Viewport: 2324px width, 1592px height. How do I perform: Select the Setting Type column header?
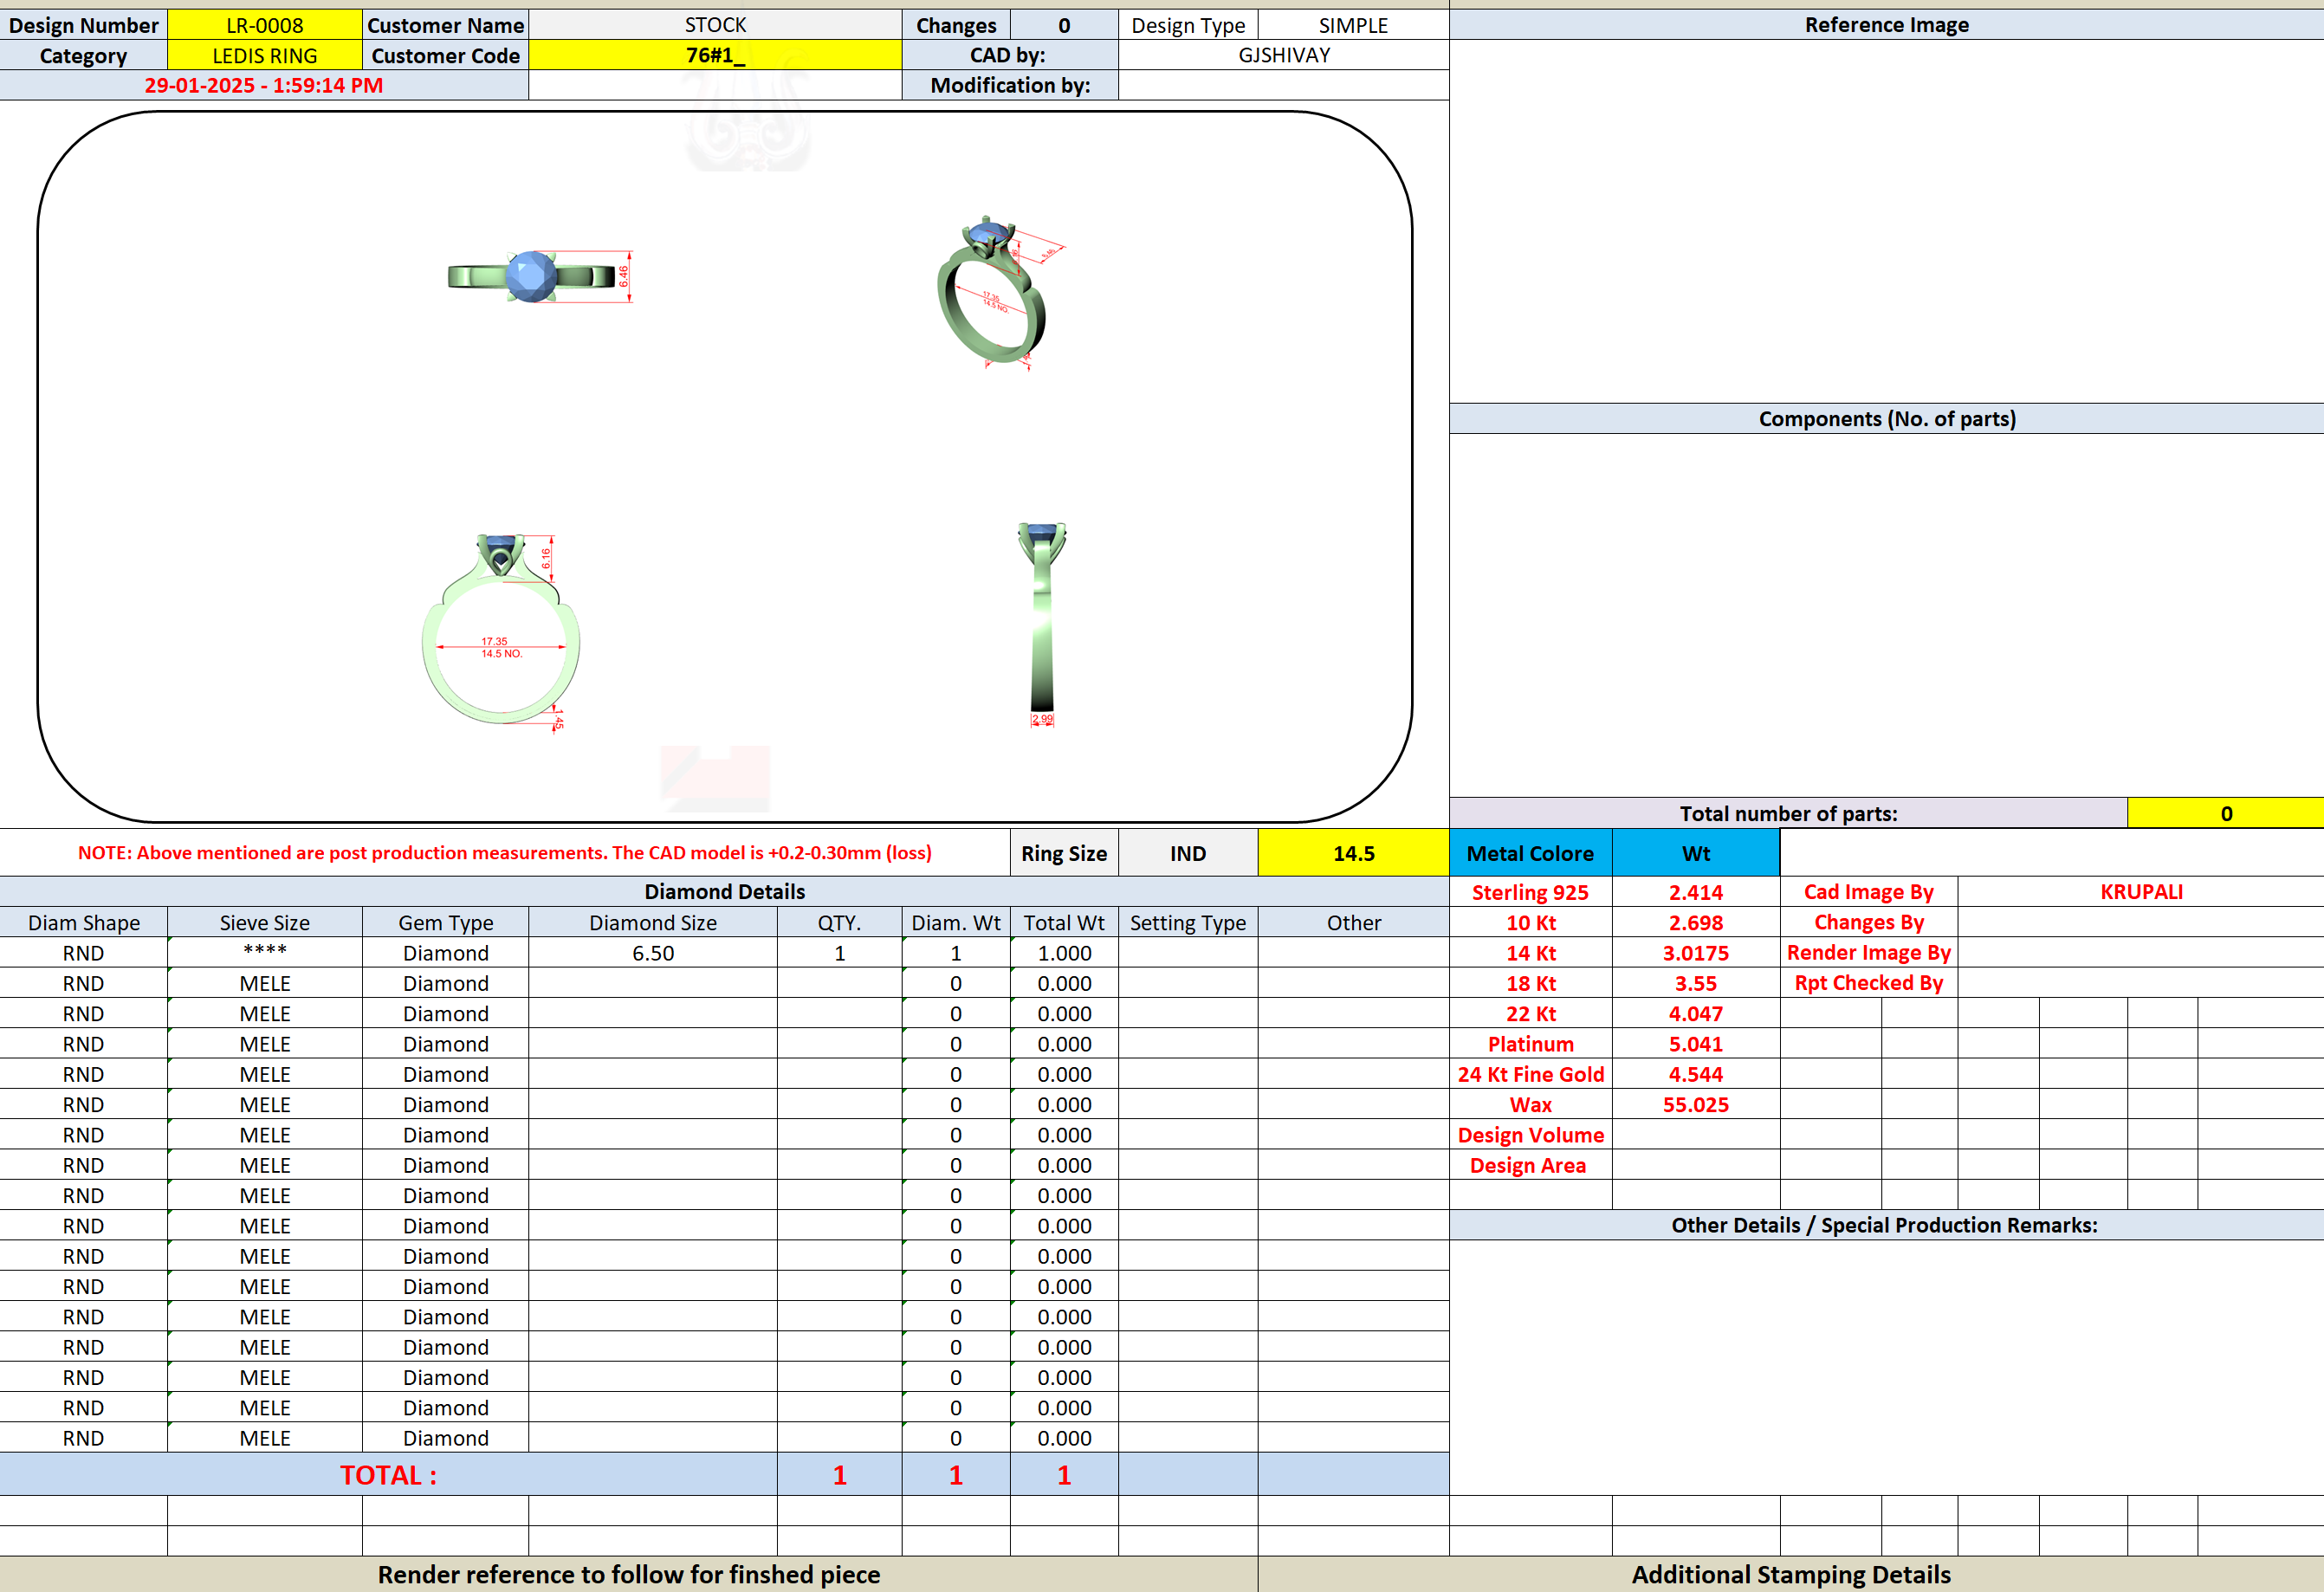click(1188, 922)
